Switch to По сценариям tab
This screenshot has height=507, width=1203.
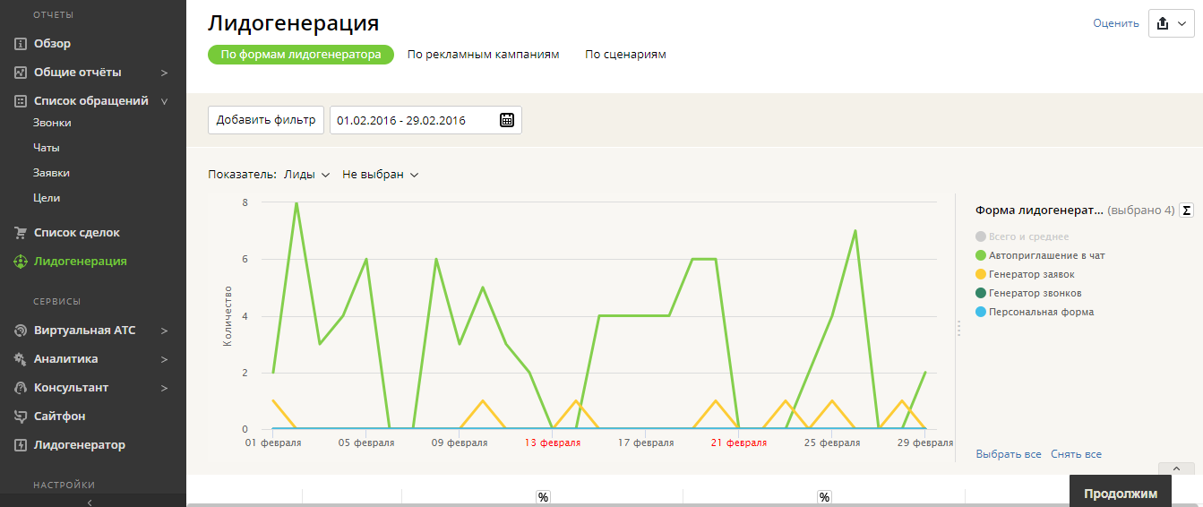tap(625, 55)
